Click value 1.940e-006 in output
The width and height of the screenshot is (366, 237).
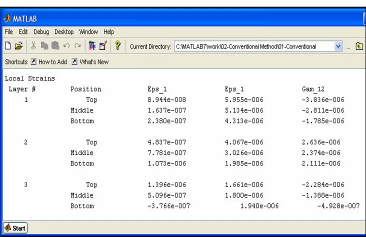[x=259, y=206]
